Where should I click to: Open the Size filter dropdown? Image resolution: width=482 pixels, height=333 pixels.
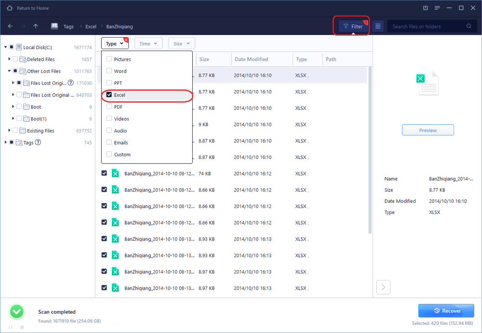click(182, 44)
